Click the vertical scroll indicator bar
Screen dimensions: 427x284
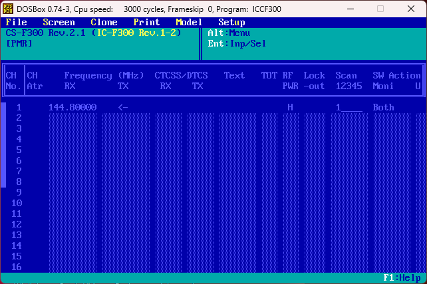[3, 145]
